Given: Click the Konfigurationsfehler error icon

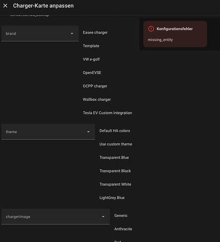Looking at the screenshot, I should coord(151,29).
